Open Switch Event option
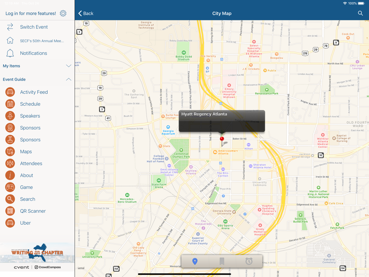369x277 pixels. pyautogui.click(x=34, y=27)
